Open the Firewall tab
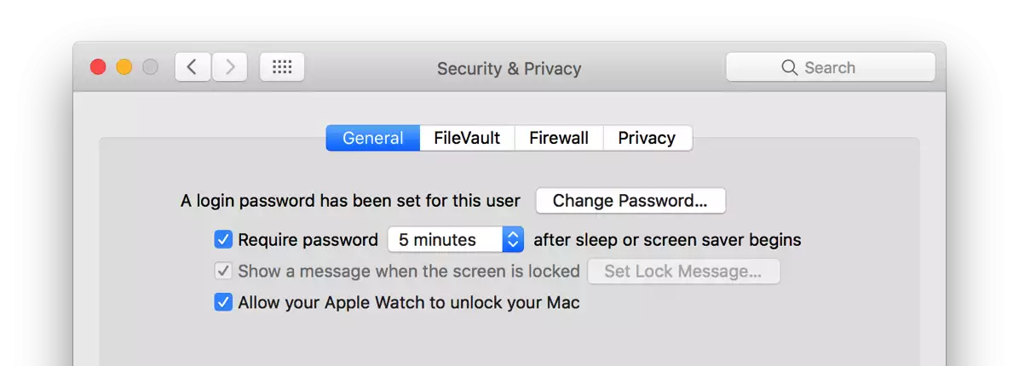The width and height of the screenshot is (1019, 366). pos(558,138)
